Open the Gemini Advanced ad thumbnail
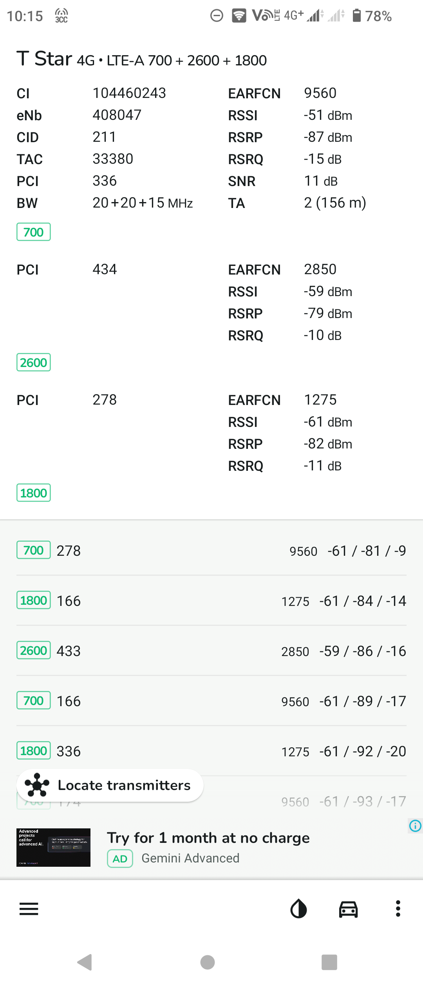The image size is (423, 987). point(53,847)
